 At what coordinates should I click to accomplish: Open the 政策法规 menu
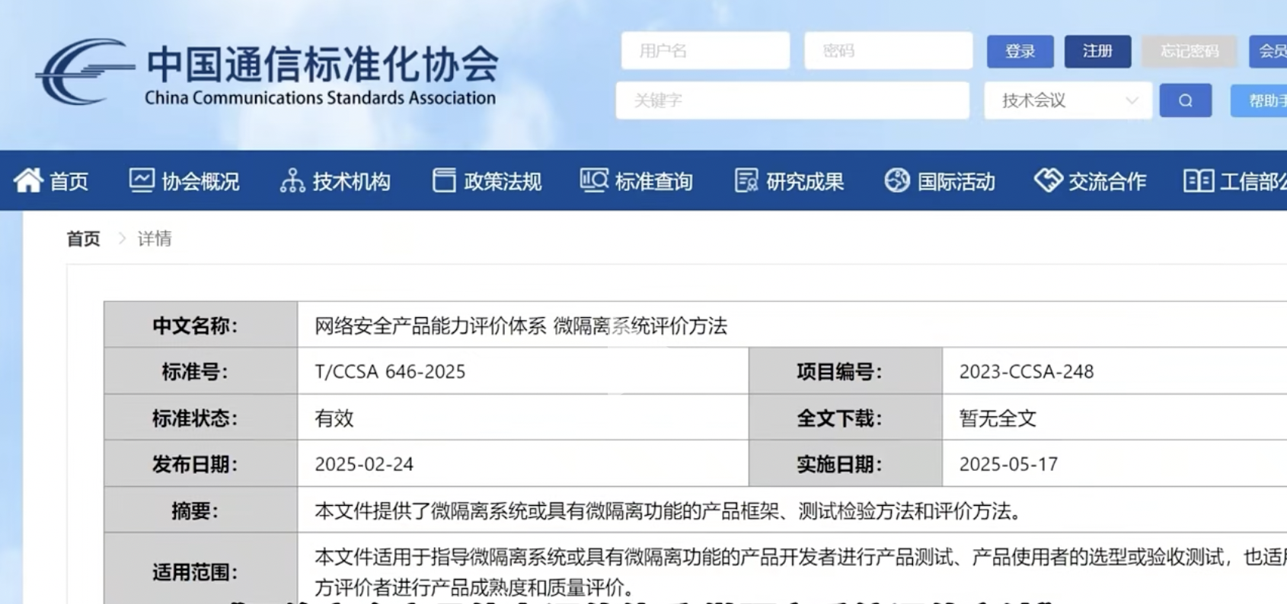[x=487, y=181]
